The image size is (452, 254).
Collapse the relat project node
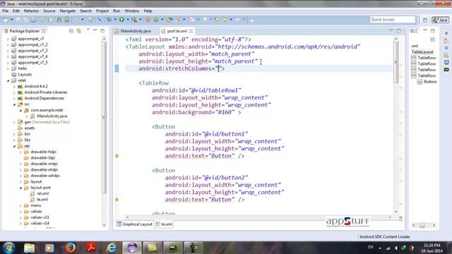point(8,80)
